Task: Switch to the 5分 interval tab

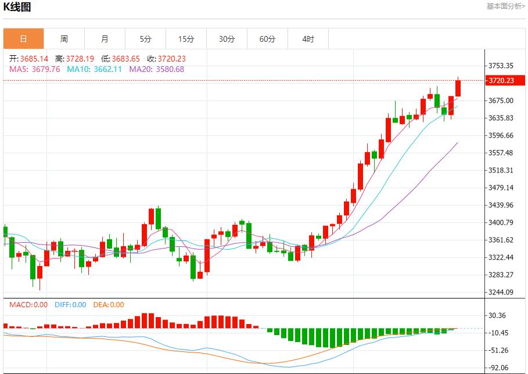Action: click(x=145, y=39)
